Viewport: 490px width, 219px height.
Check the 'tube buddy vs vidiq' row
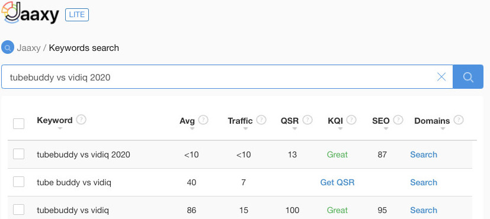point(19,182)
